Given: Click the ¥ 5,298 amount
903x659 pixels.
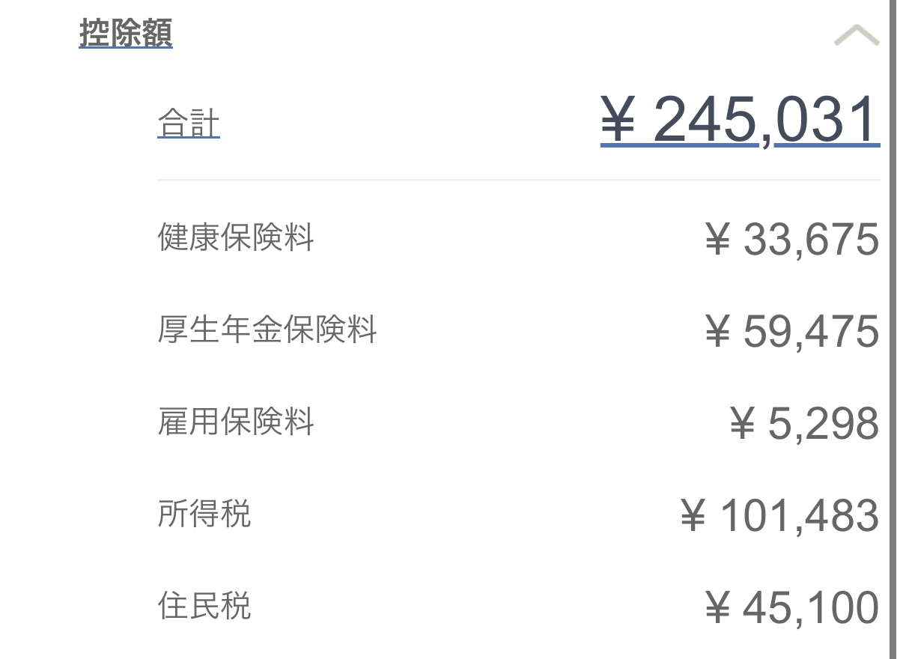Looking at the screenshot, I should (805, 424).
